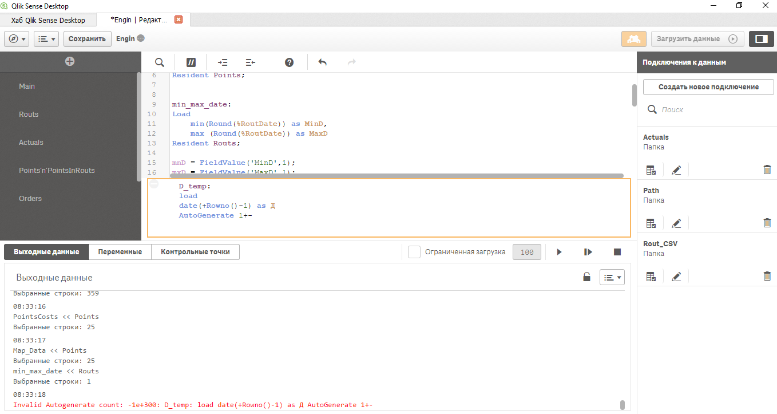This screenshot has height=414, width=777.
Task: Toggle the output lock icon
Action: point(586,277)
